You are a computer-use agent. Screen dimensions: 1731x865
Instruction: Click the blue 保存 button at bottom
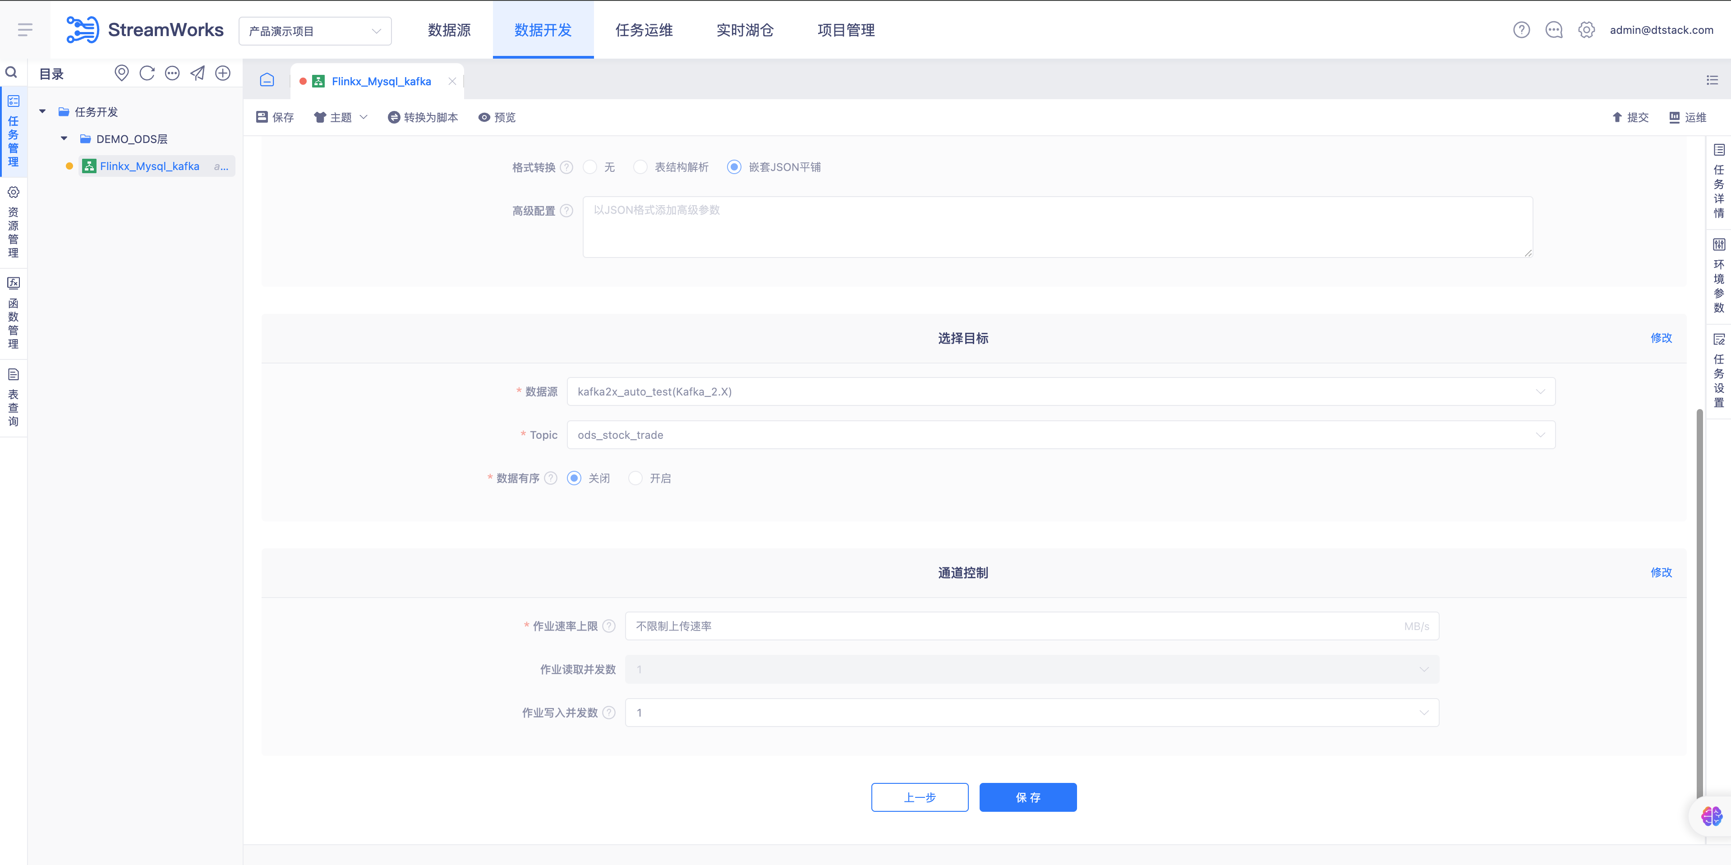[1027, 797]
